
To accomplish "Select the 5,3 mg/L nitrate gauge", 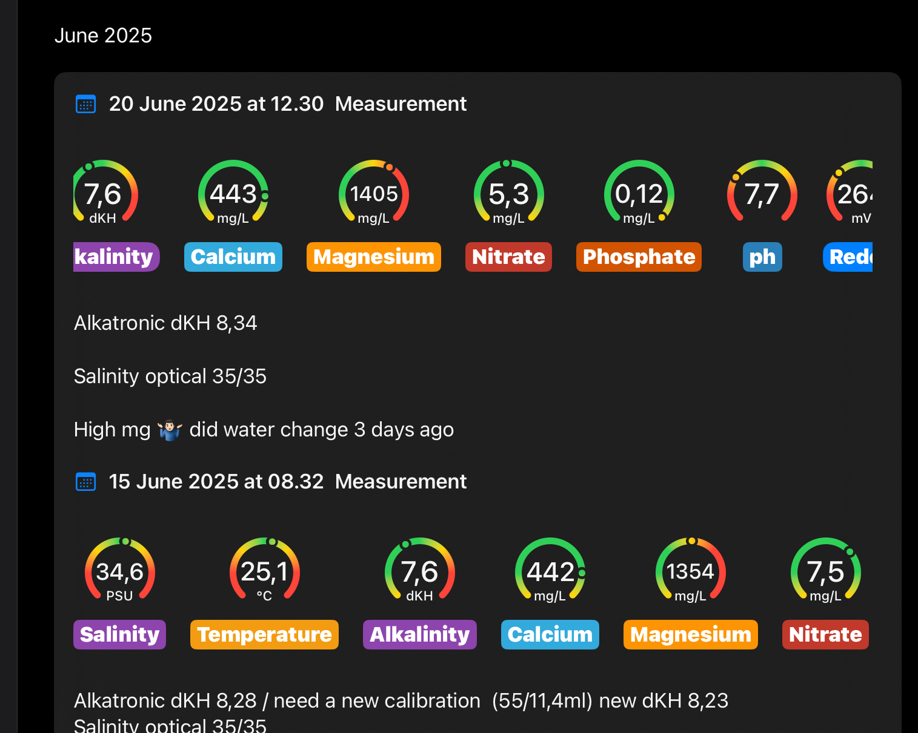I will coord(508,194).
